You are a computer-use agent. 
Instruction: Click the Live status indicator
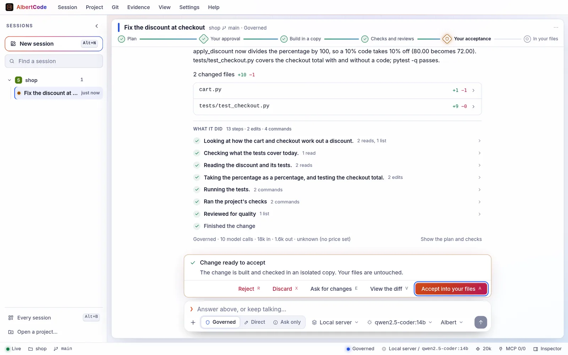[13, 349]
